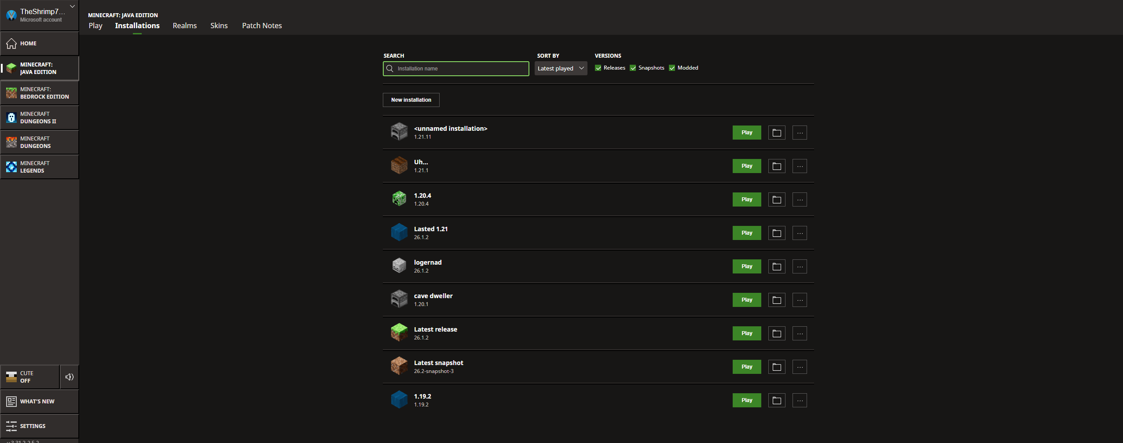The height and width of the screenshot is (443, 1123).
Task: Switch to the Patch Notes tab
Action: tap(262, 26)
